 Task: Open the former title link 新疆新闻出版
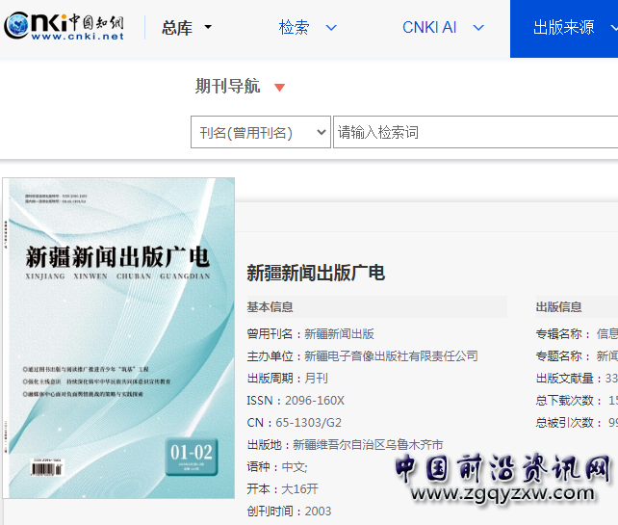click(x=339, y=334)
